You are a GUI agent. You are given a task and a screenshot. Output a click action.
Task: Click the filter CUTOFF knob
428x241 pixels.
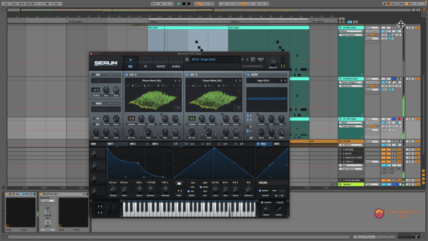(x=261, y=118)
